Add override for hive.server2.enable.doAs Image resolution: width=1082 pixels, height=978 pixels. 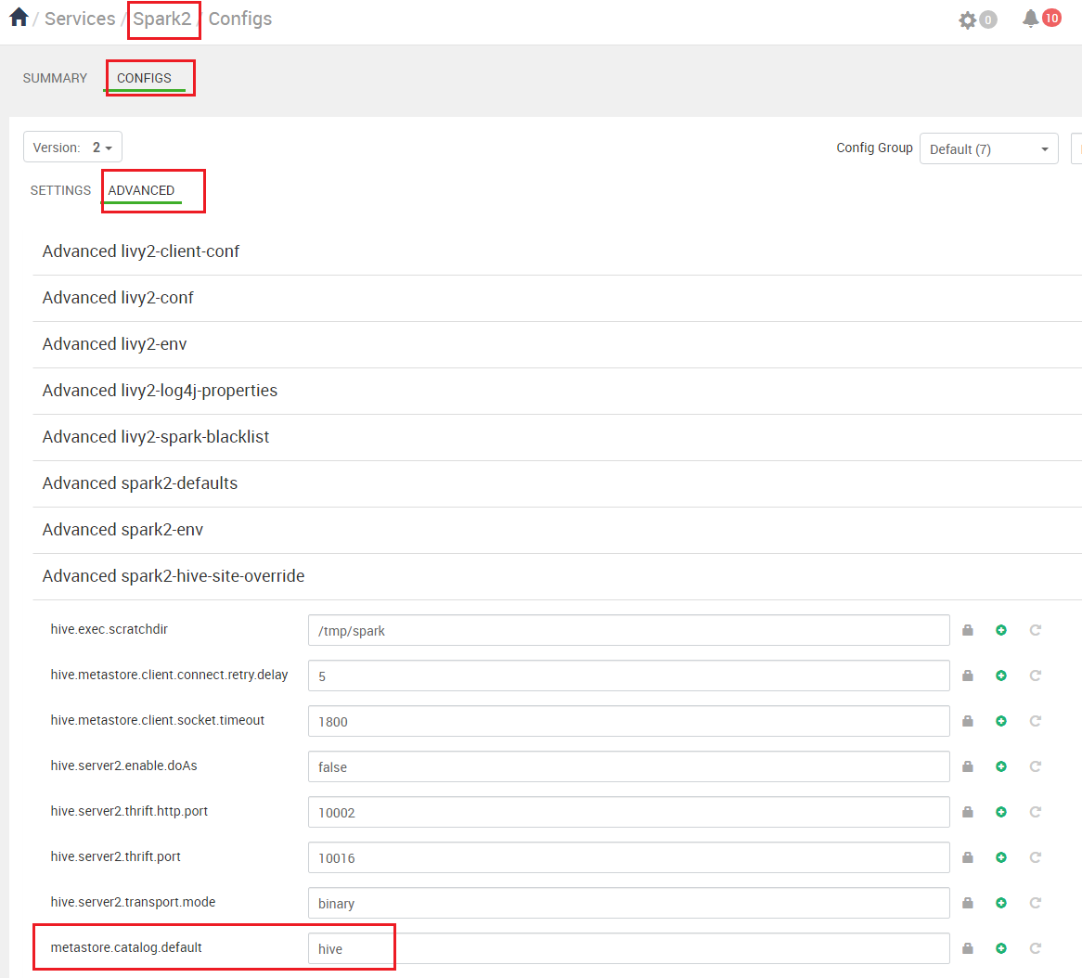tap(1001, 766)
